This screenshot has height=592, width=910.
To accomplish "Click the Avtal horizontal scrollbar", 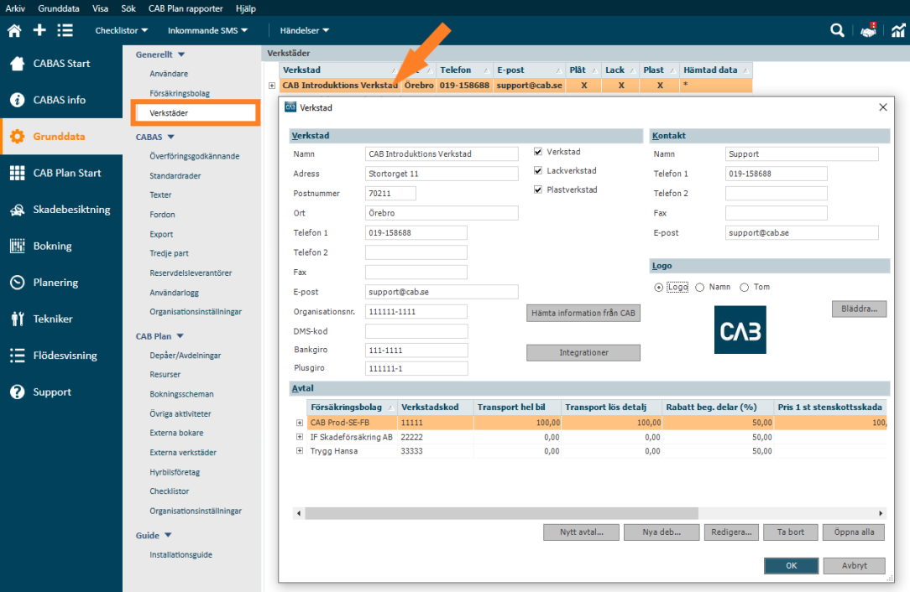I will (x=501, y=513).
